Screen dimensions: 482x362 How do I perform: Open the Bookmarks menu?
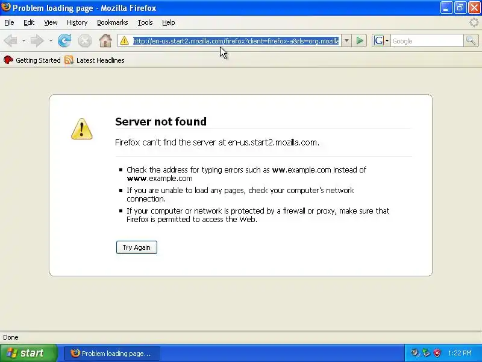(x=113, y=22)
